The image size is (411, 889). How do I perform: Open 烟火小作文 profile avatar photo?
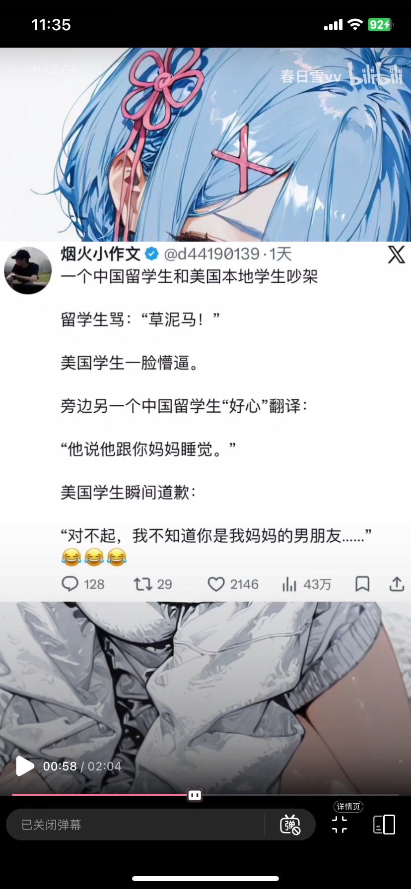(28, 270)
